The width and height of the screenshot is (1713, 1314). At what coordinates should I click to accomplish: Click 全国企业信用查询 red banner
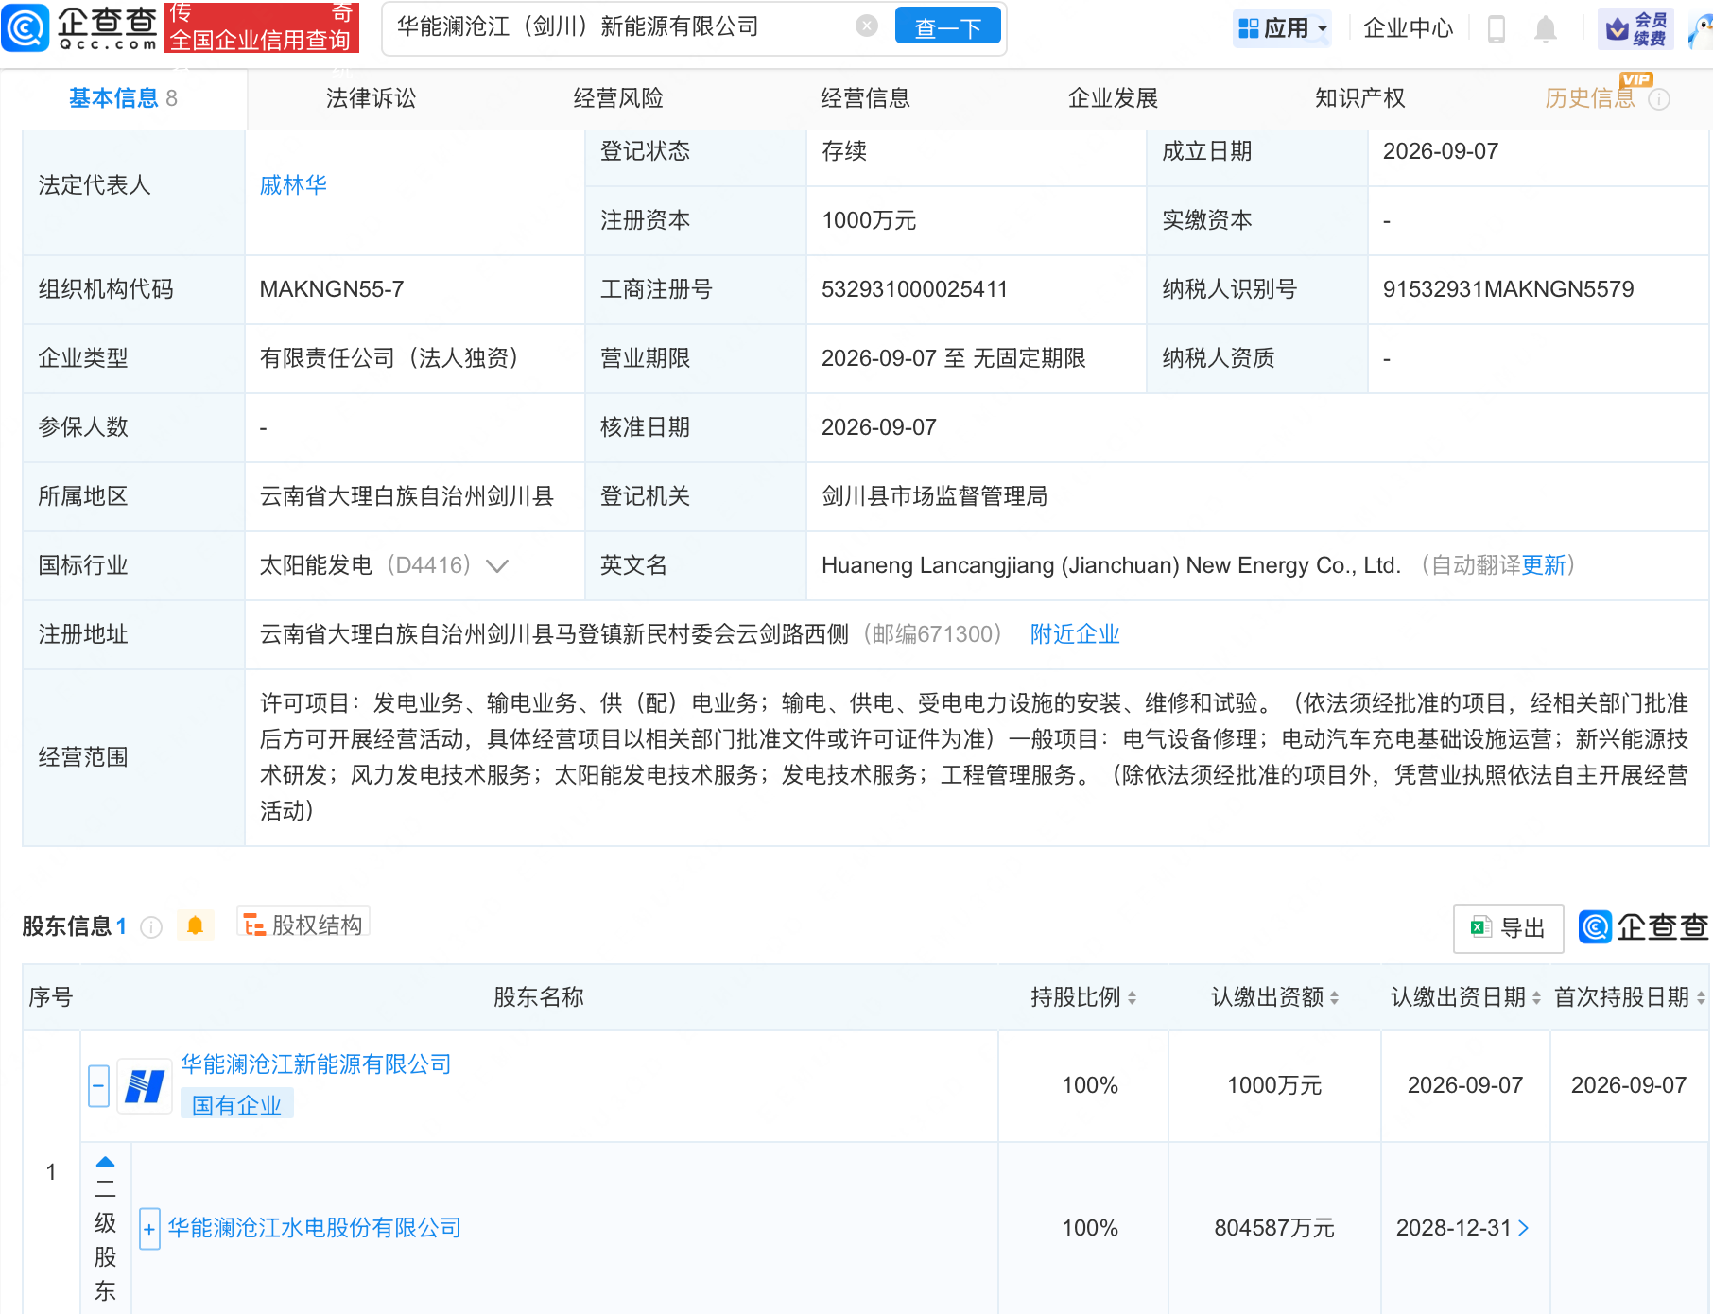click(x=261, y=27)
